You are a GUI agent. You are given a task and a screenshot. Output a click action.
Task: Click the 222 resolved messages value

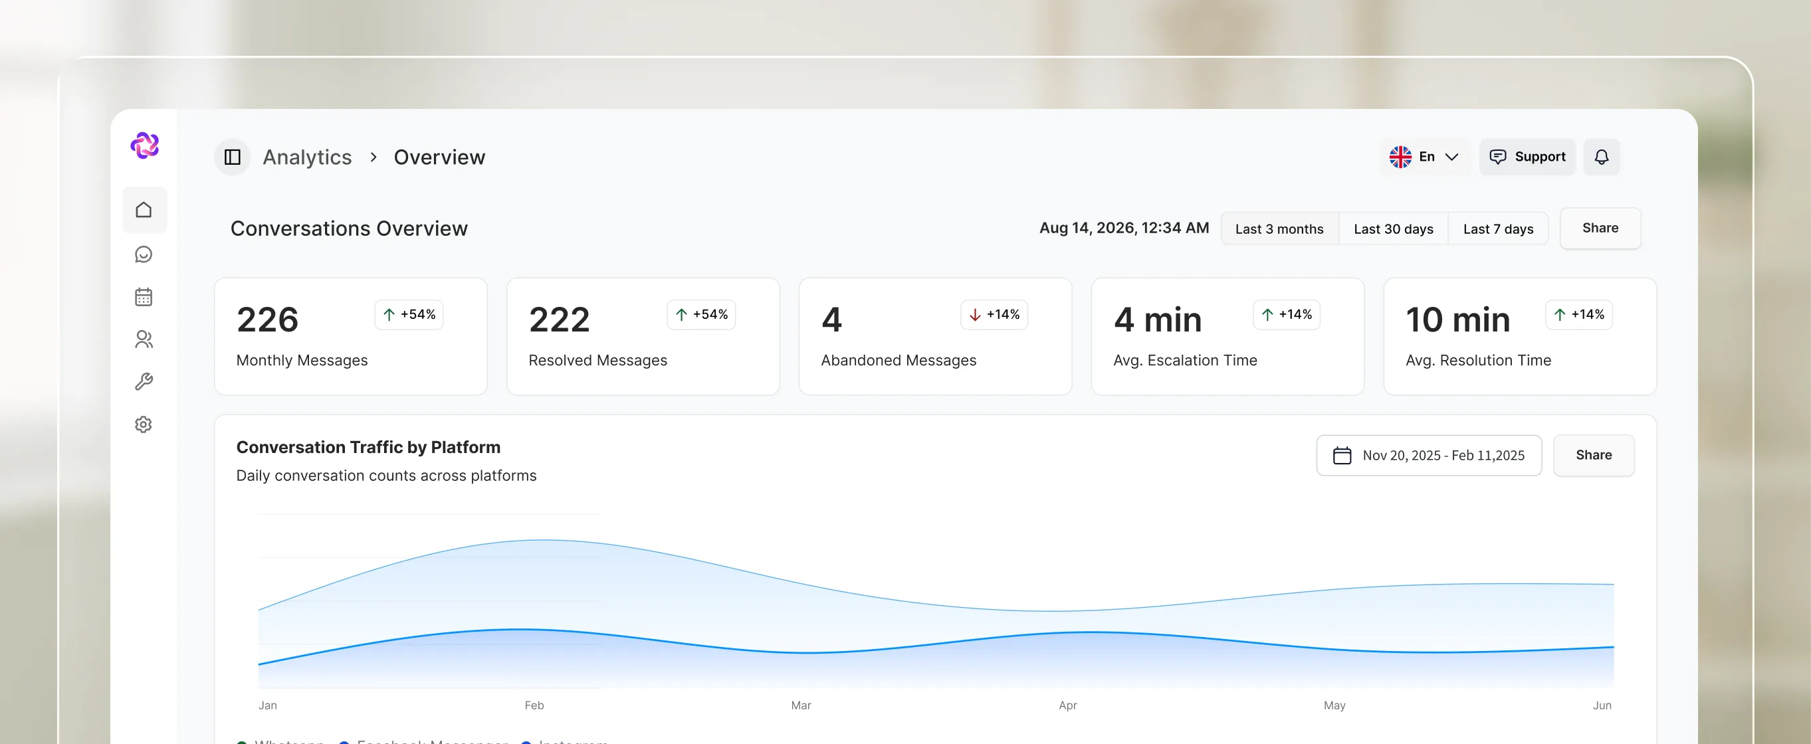(560, 320)
